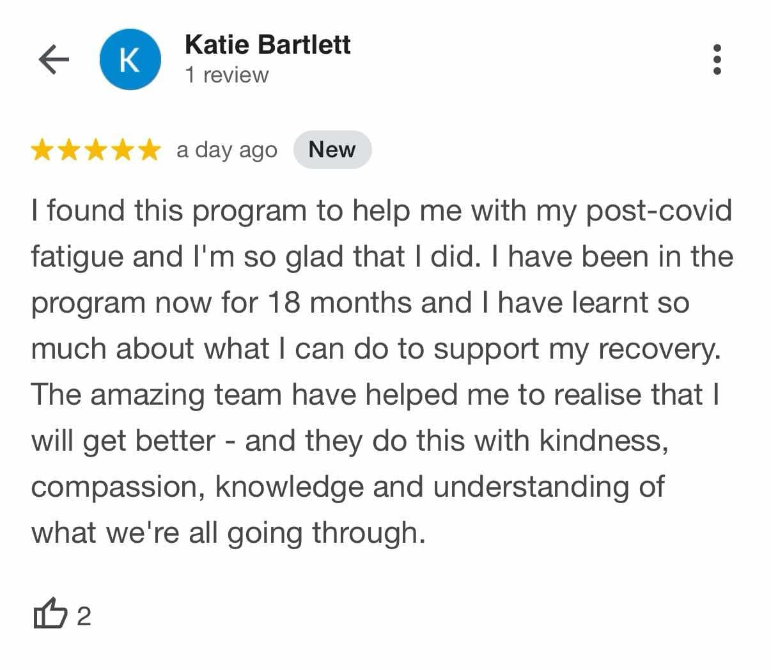Click the third gold rating star

click(x=95, y=150)
